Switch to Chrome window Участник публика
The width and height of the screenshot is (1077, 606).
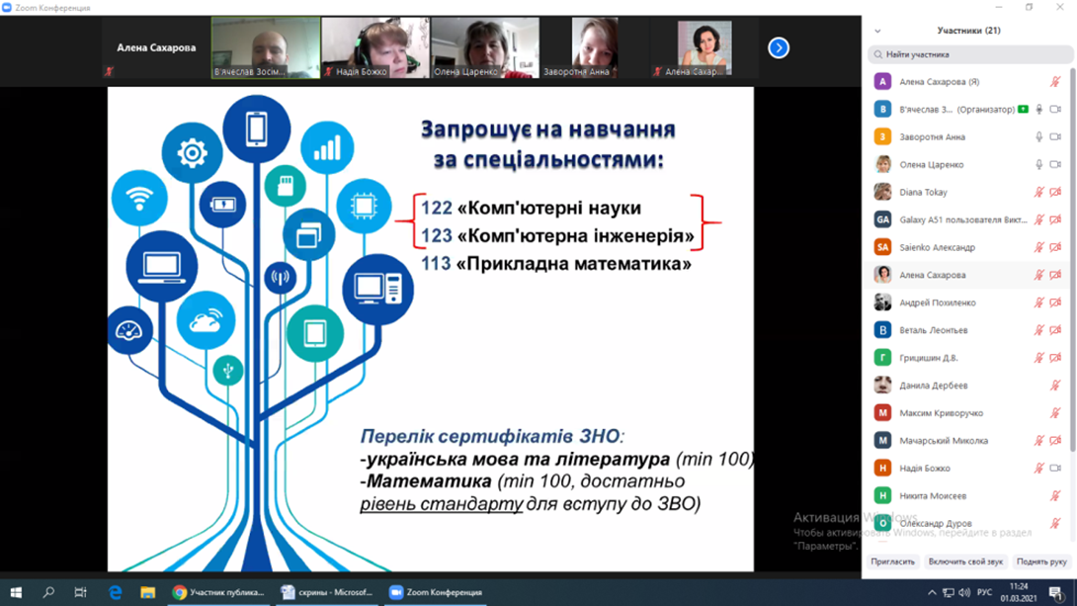(x=218, y=592)
